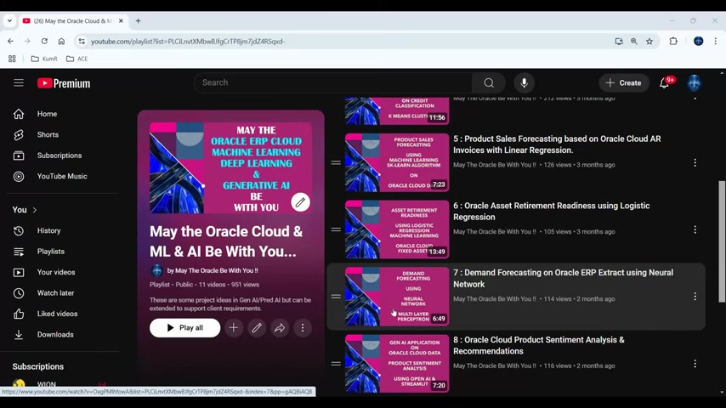Activate voice search microphone

[x=525, y=83]
